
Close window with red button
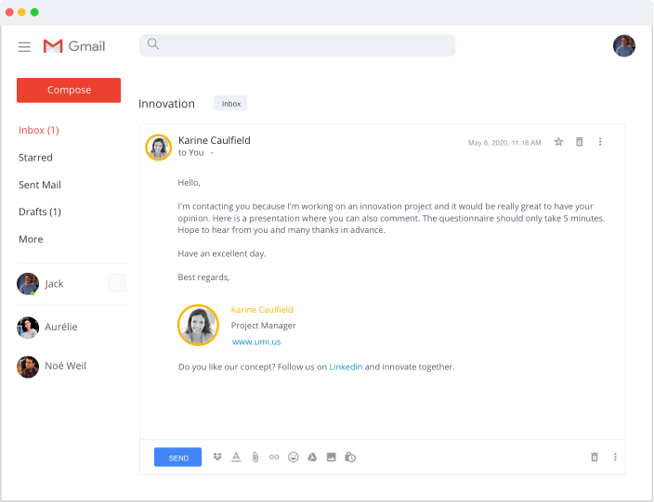click(9, 12)
